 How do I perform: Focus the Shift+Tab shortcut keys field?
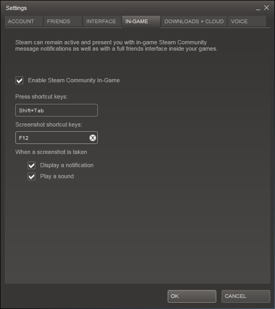pos(57,110)
